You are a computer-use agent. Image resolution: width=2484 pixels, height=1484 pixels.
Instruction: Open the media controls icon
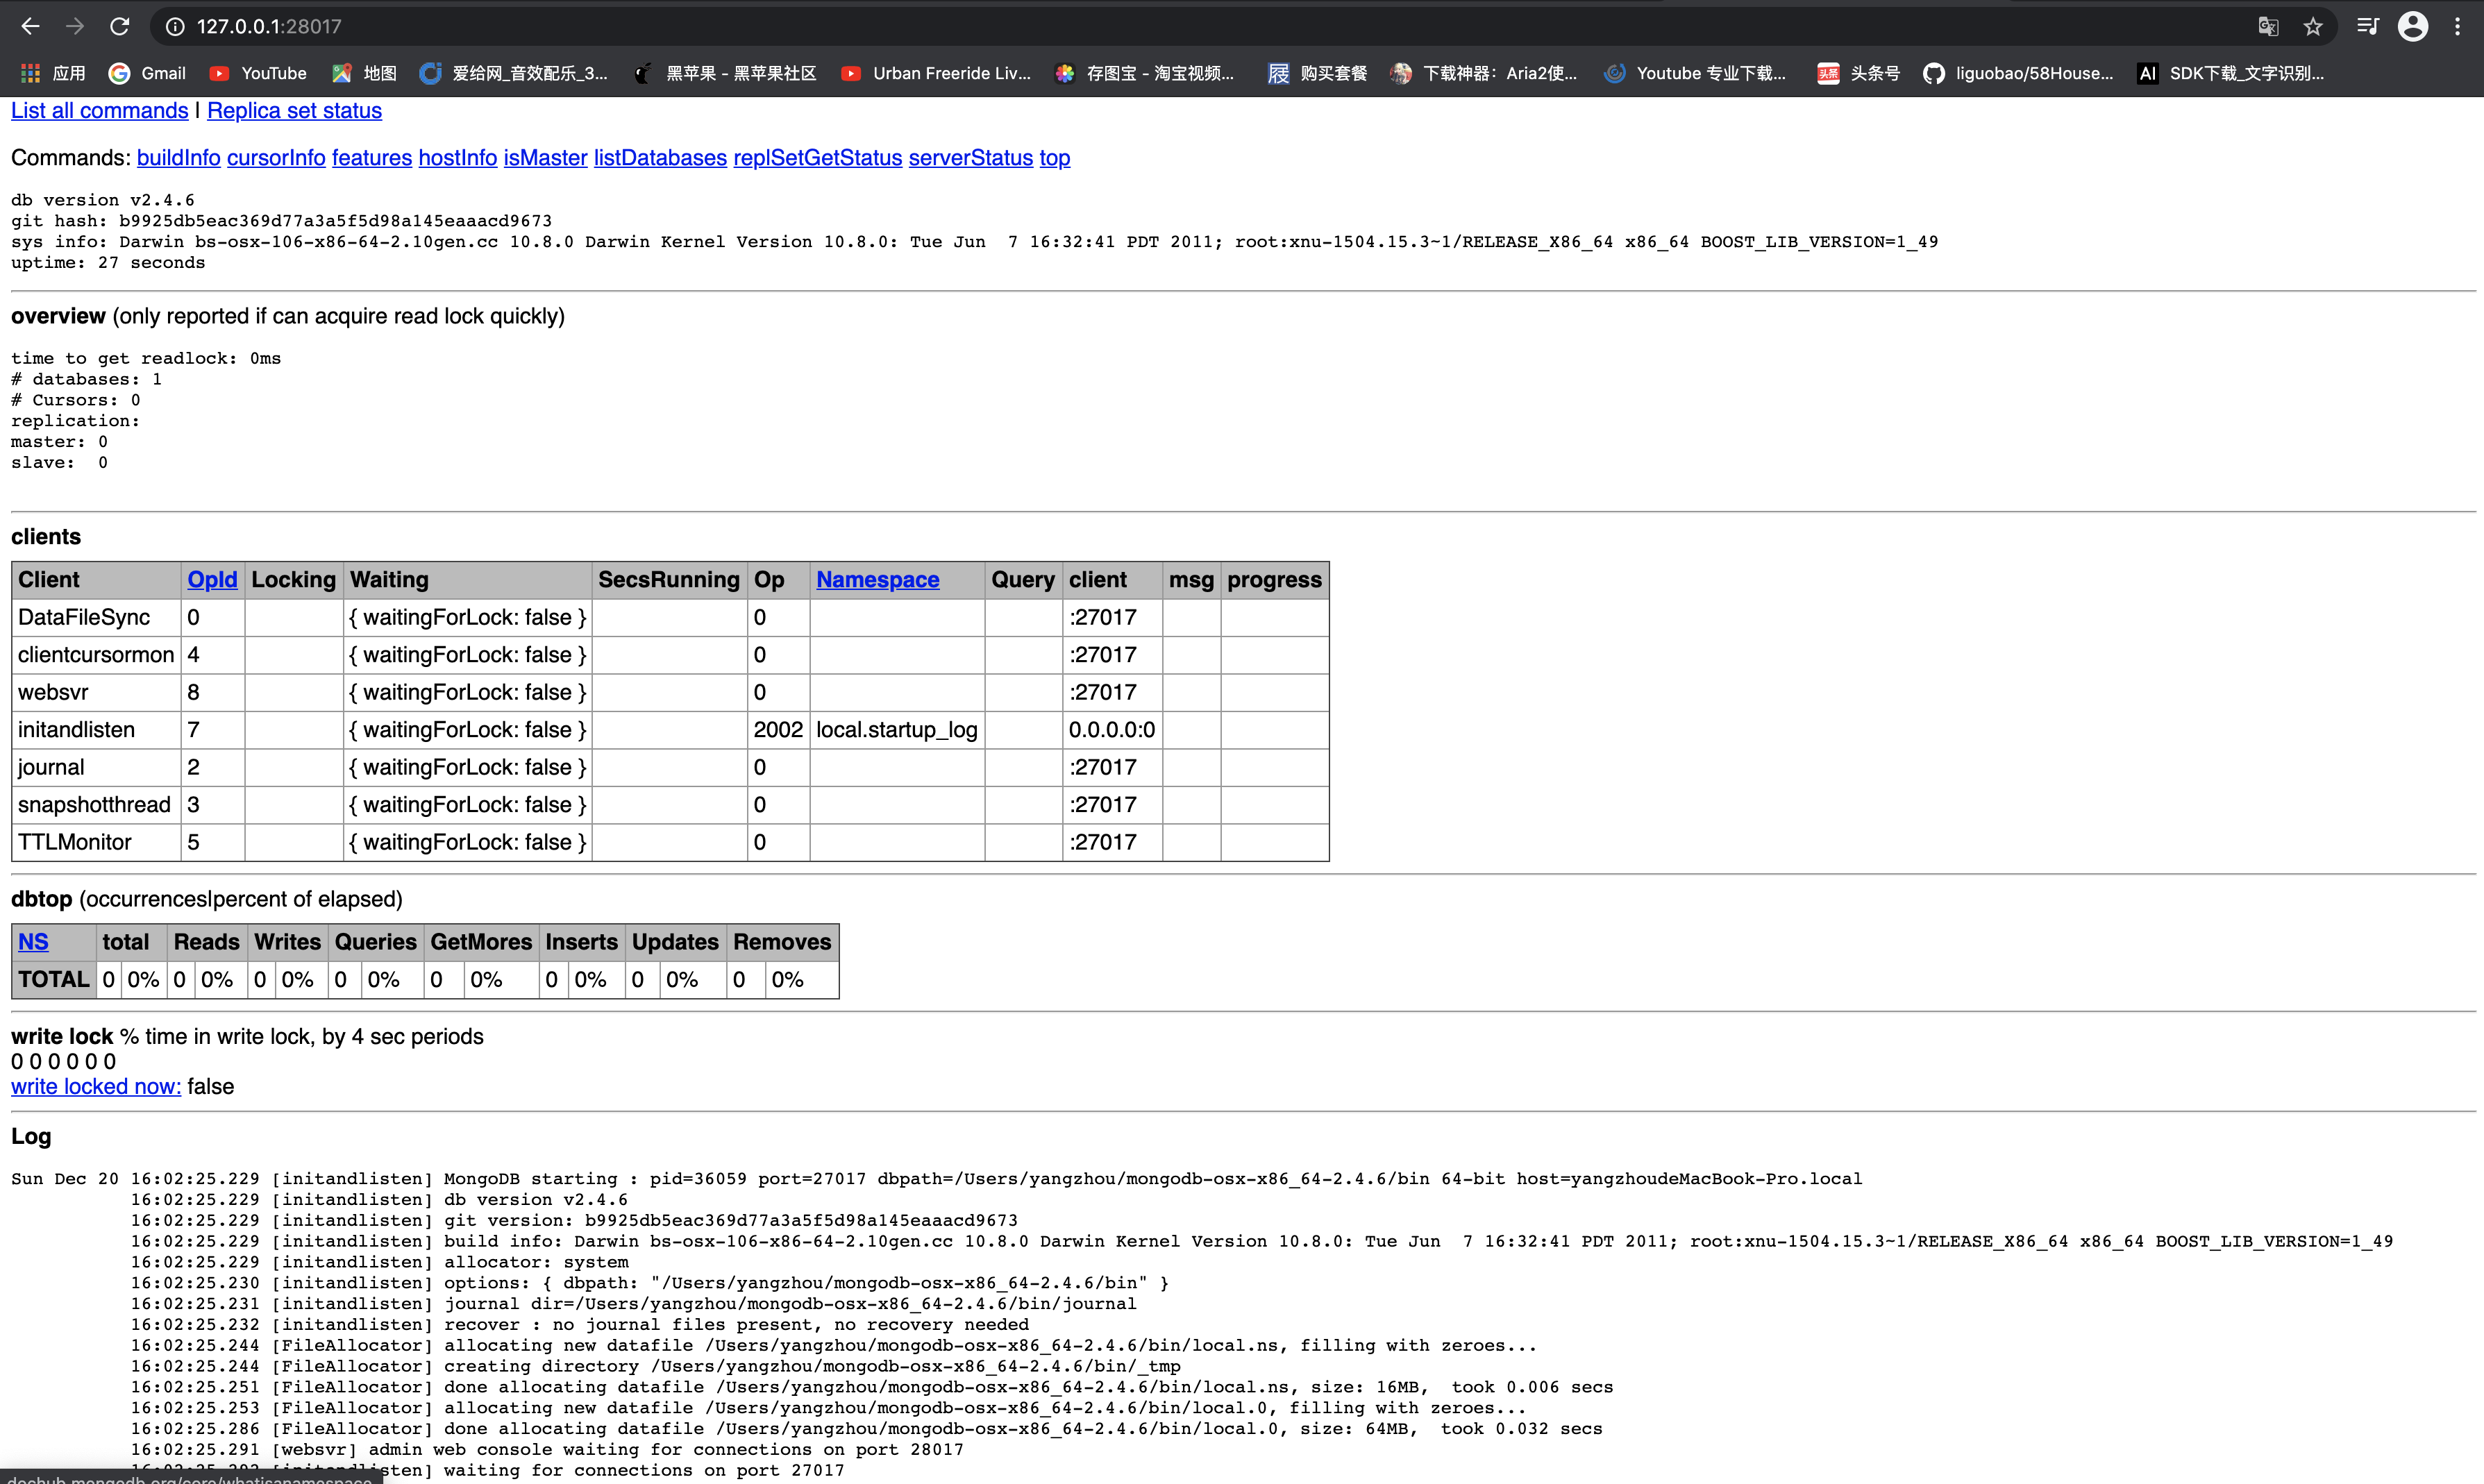tap(2367, 27)
